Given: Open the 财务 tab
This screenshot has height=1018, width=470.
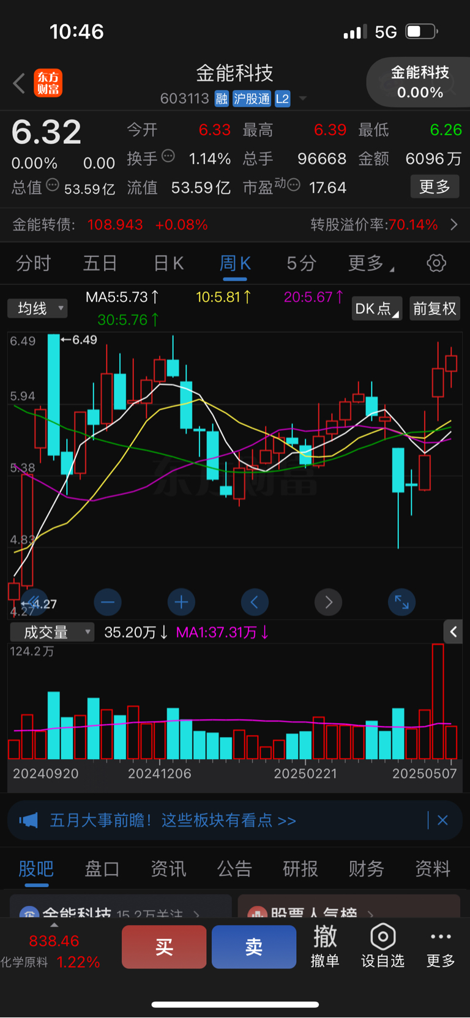Looking at the screenshot, I should (367, 869).
